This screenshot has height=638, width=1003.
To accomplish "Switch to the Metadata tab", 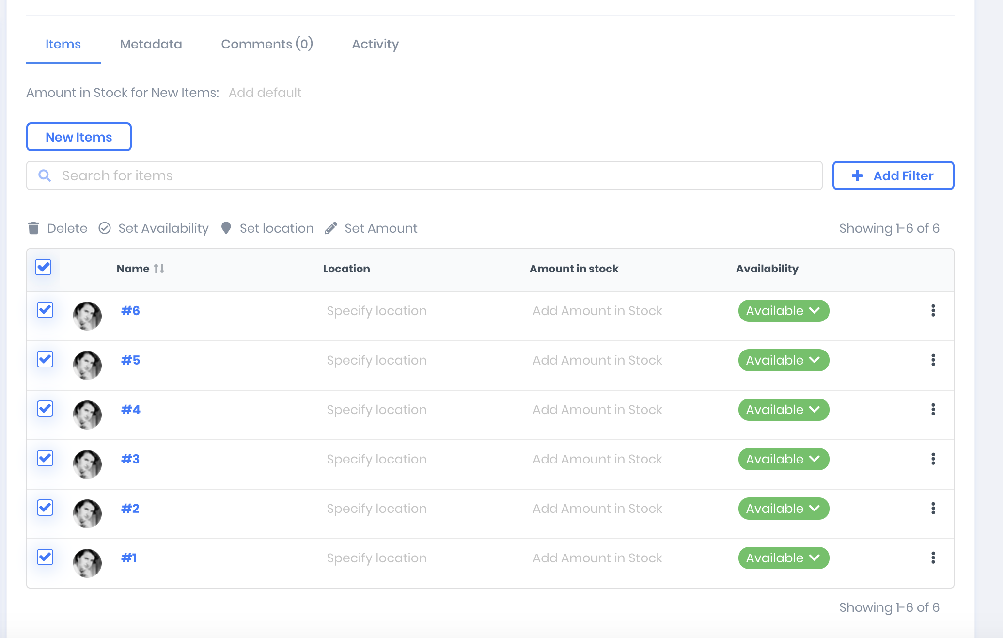I will coord(151,44).
